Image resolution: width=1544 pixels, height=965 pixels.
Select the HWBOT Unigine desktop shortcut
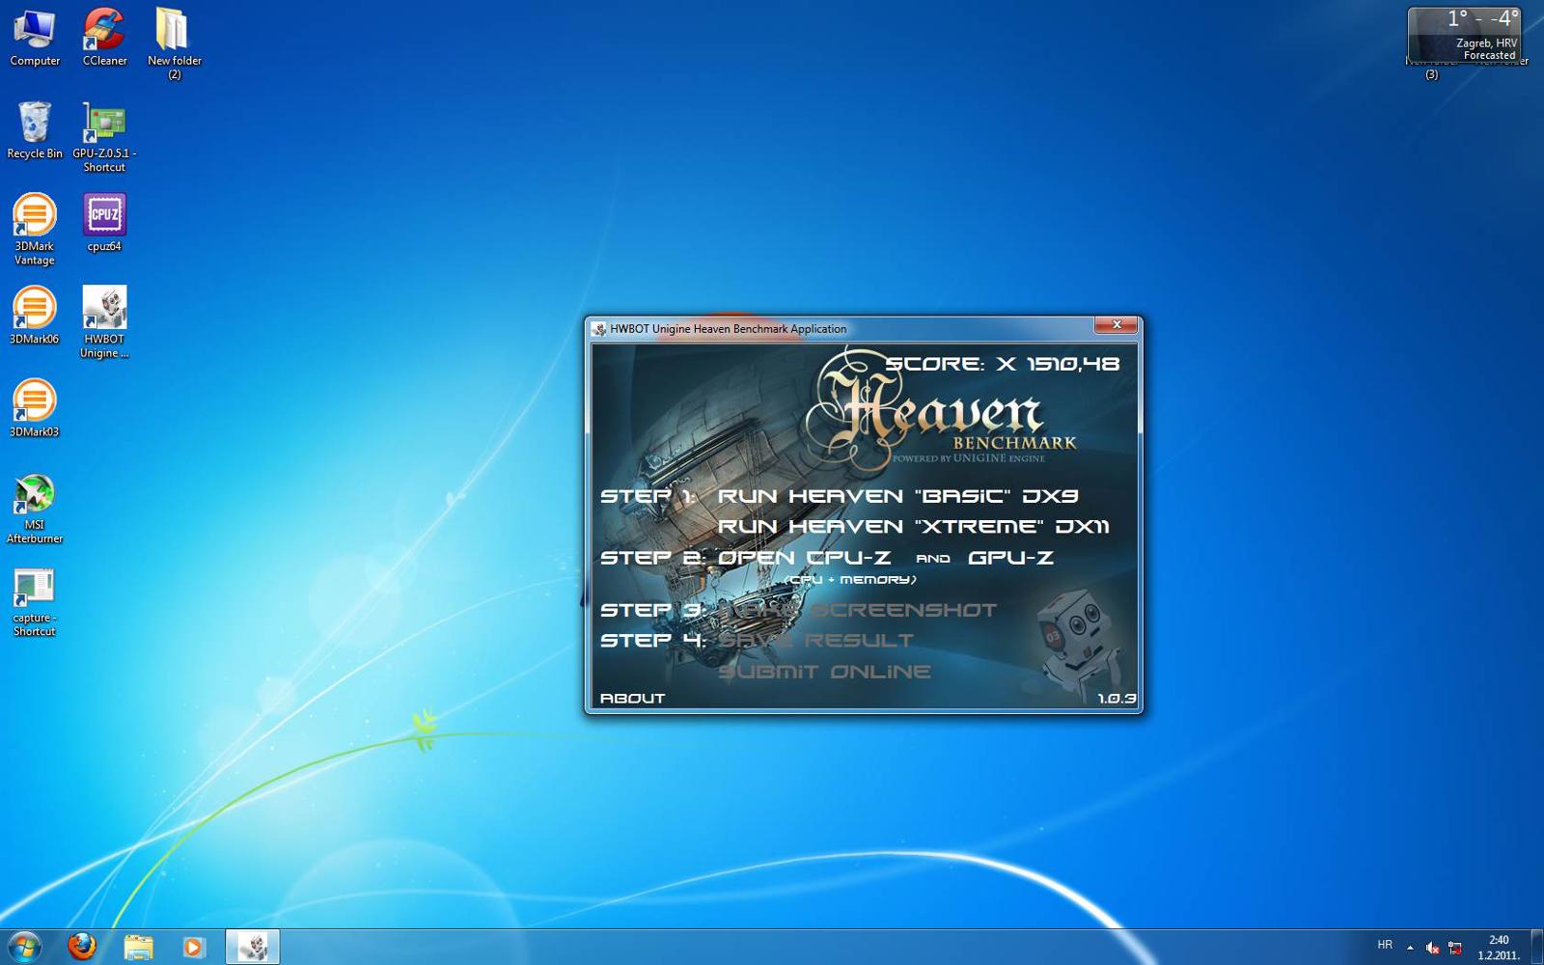(104, 322)
